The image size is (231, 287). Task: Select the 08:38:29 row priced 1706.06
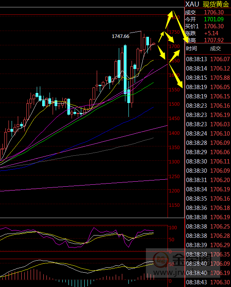pos(208,152)
